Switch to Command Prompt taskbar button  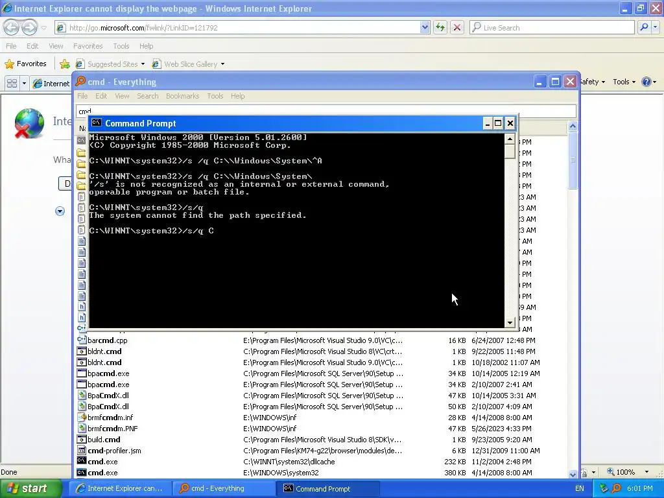coord(328,488)
